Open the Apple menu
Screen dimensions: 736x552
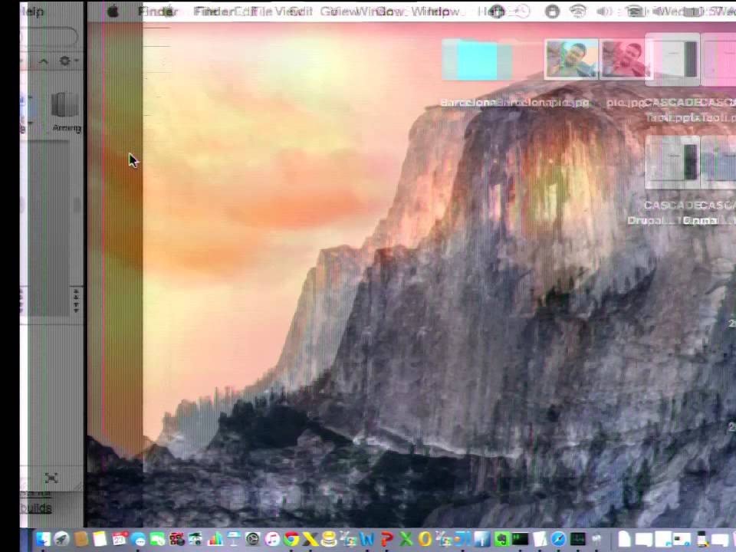[x=113, y=11]
